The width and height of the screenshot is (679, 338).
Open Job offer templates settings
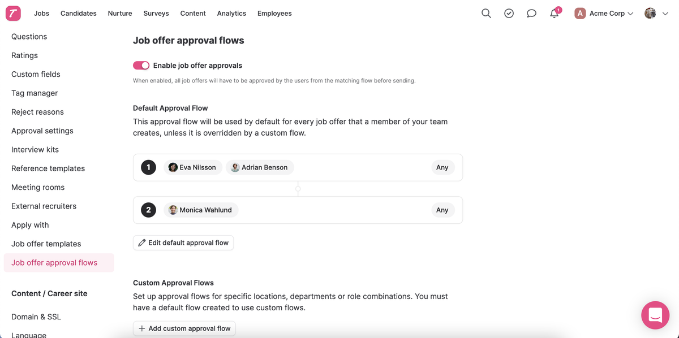[x=46, y=244]
